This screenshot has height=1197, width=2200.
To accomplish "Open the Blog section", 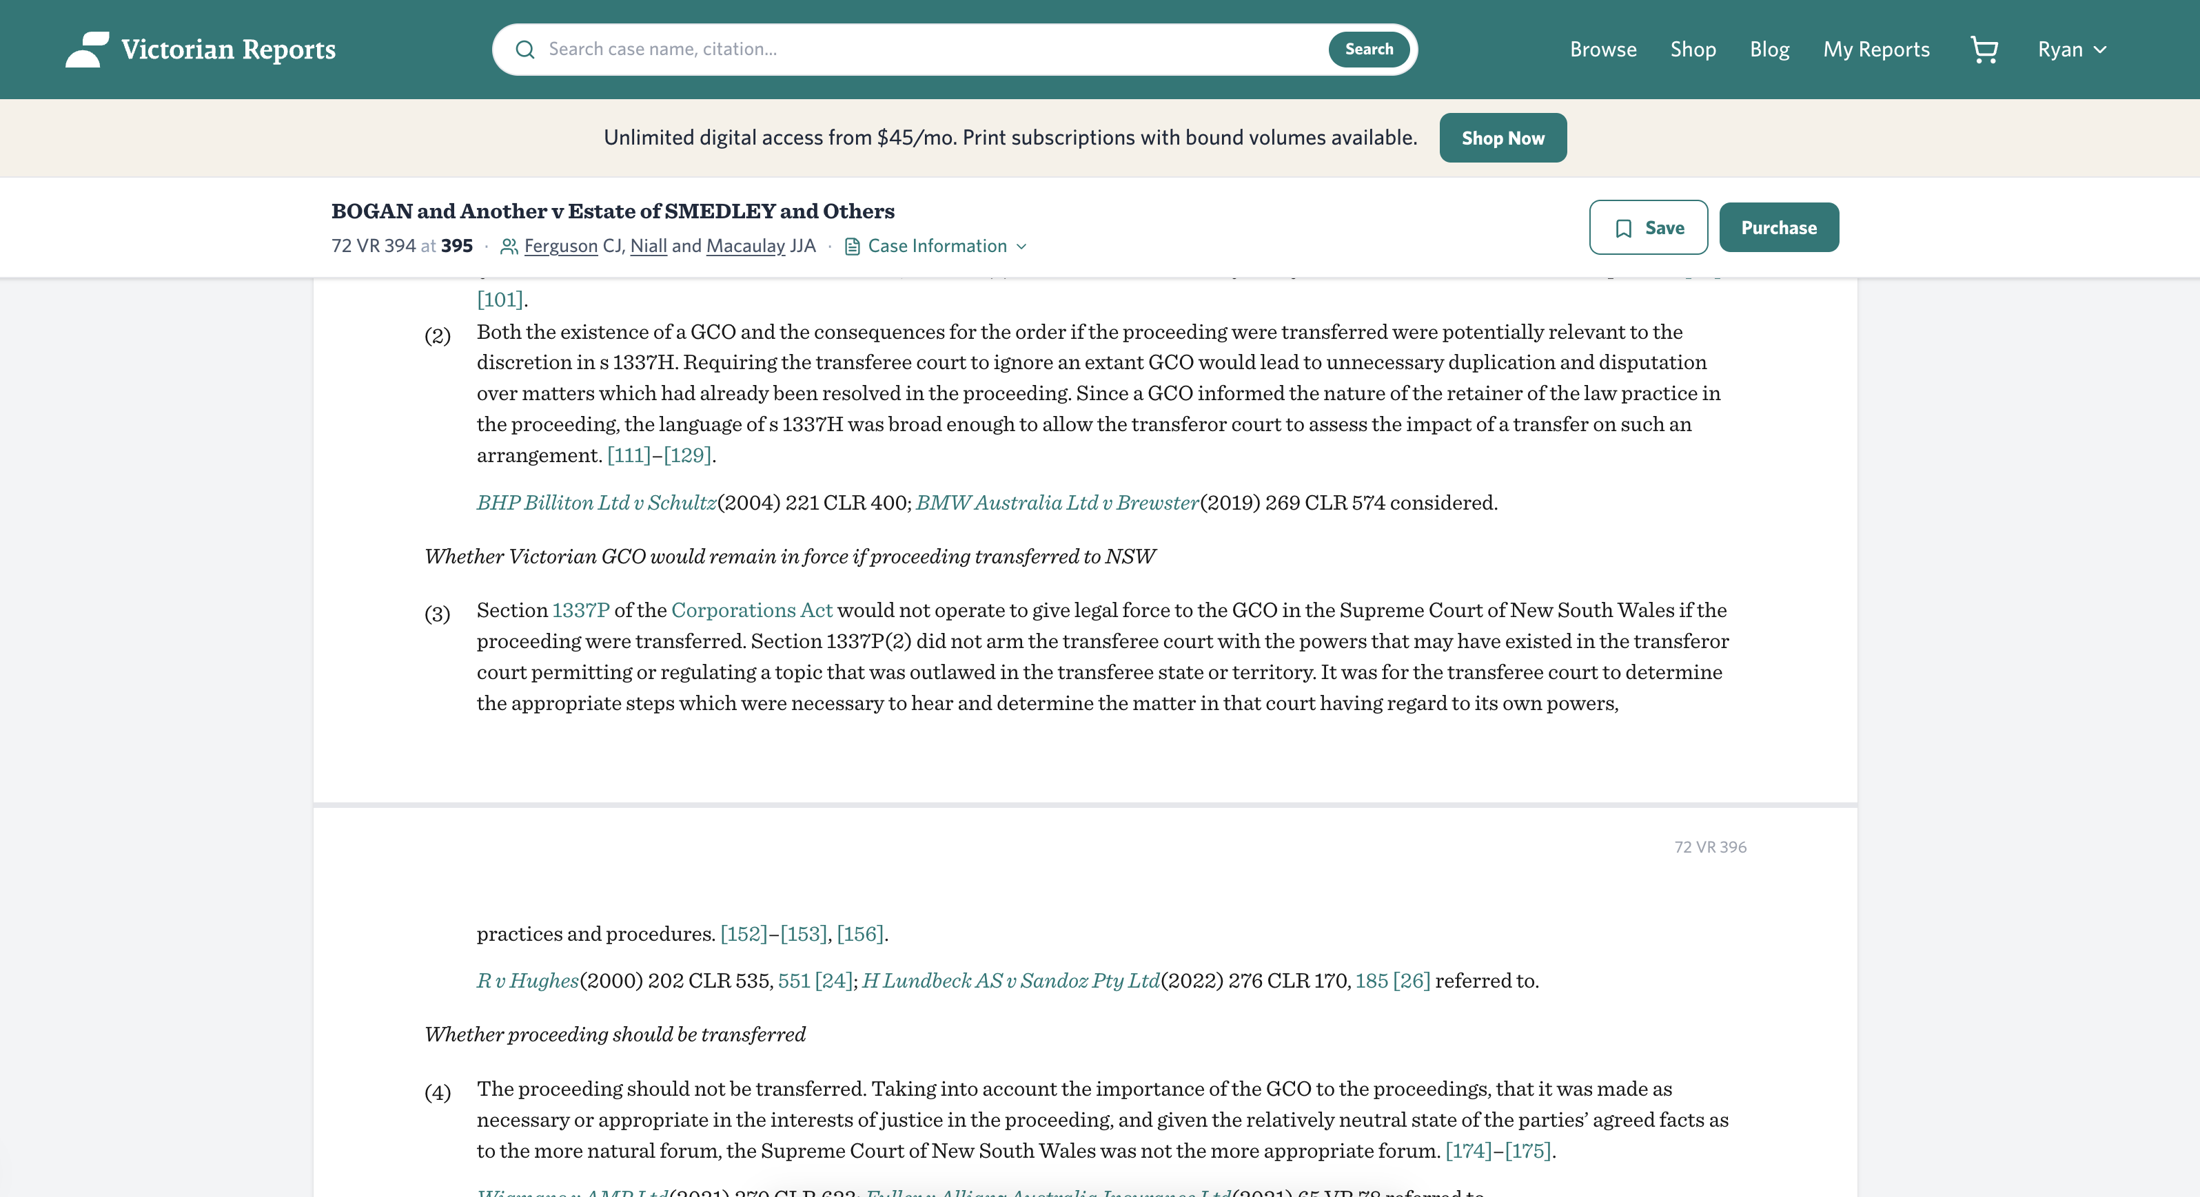I will click(1769, 49).
